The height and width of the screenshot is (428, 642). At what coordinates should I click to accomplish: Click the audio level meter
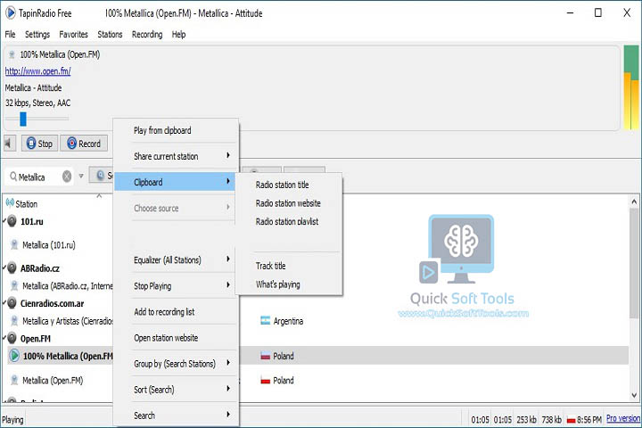point(631,87)
